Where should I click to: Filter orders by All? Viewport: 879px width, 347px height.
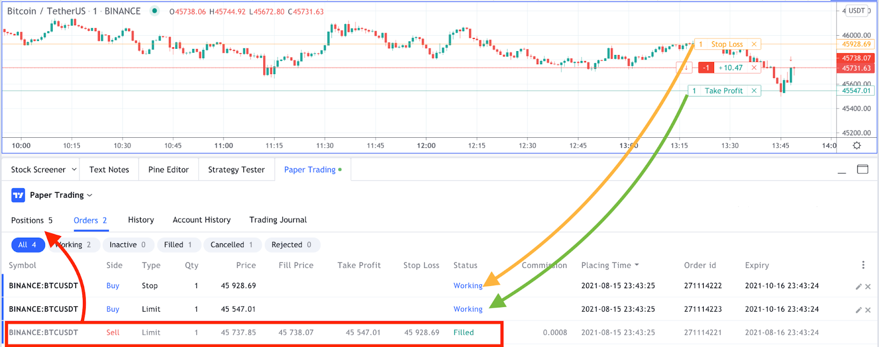tap(27, 245)
